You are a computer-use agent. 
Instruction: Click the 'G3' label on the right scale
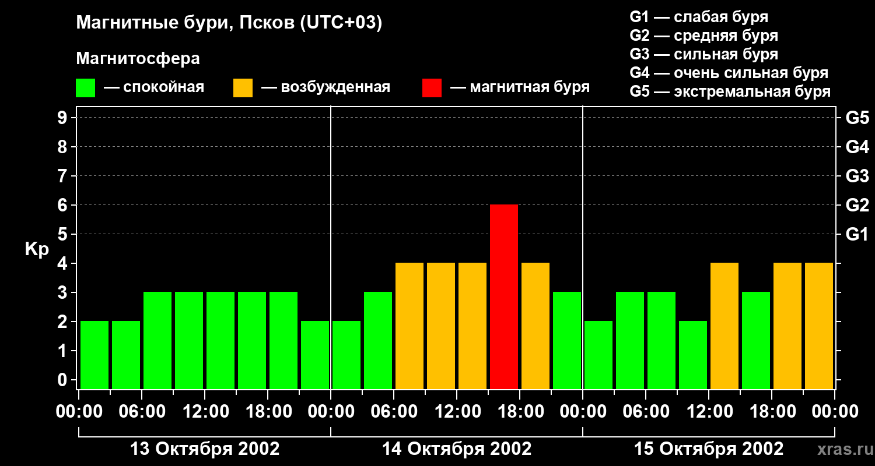857,176
